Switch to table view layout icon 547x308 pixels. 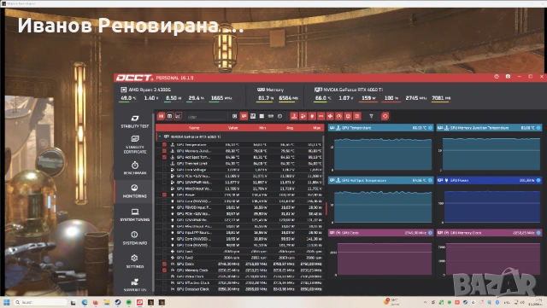pos(169,116)
